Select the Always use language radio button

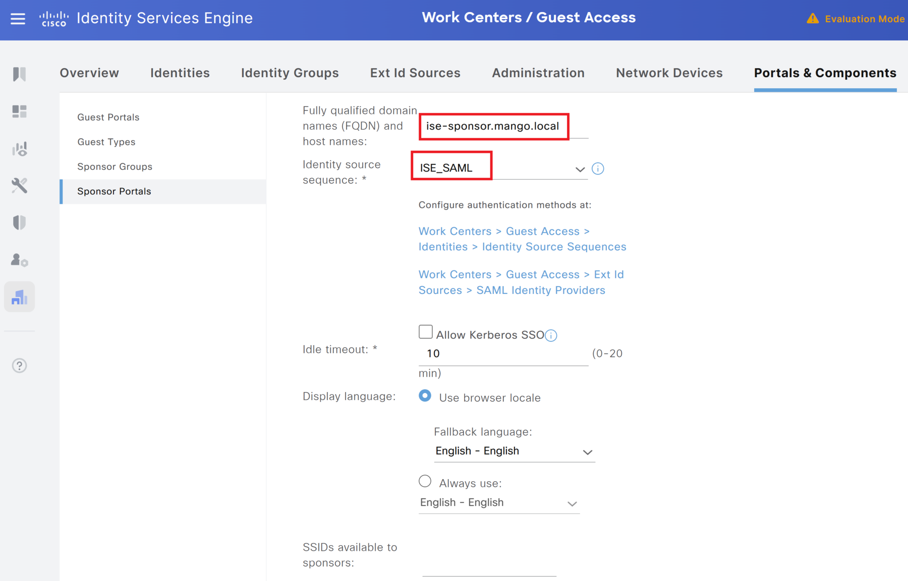424,481
